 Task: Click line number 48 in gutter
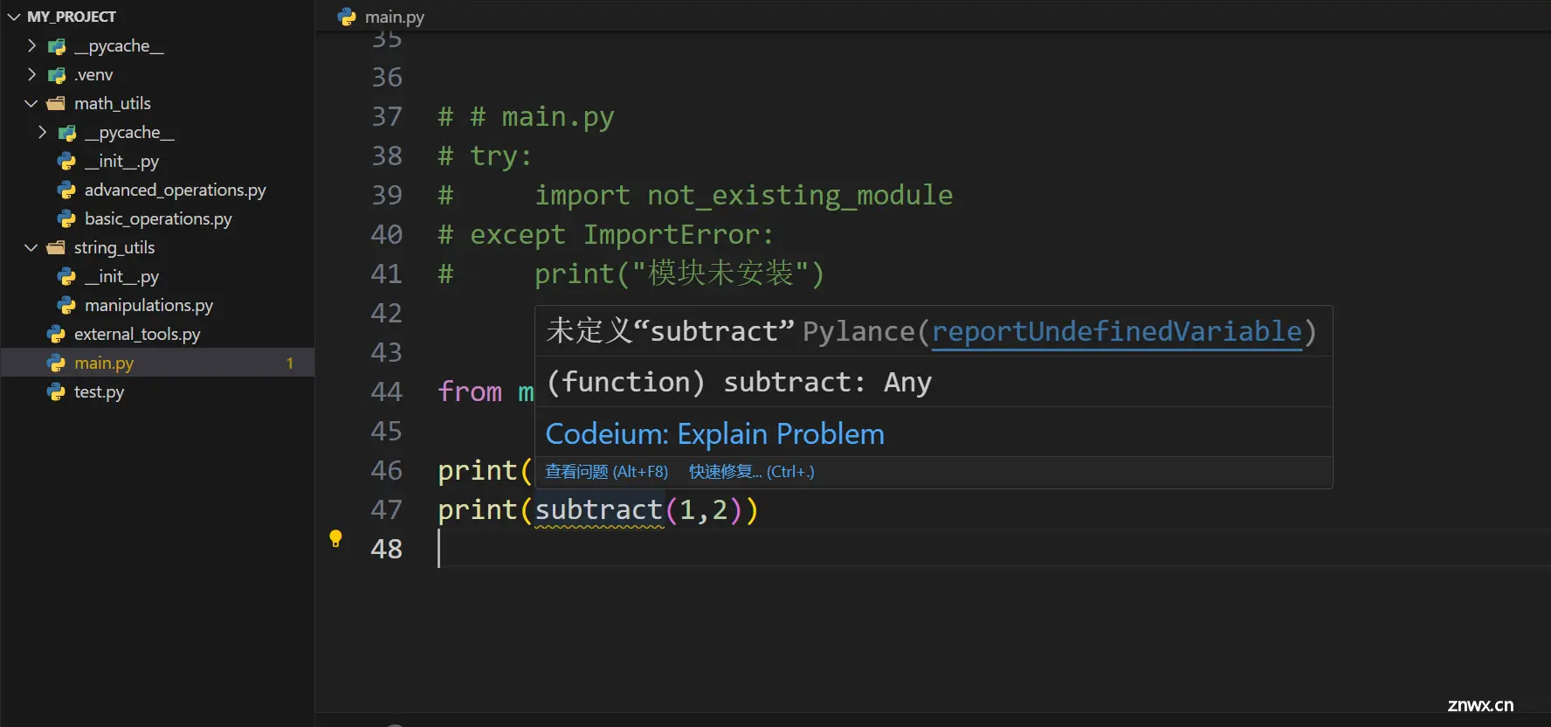386,549
